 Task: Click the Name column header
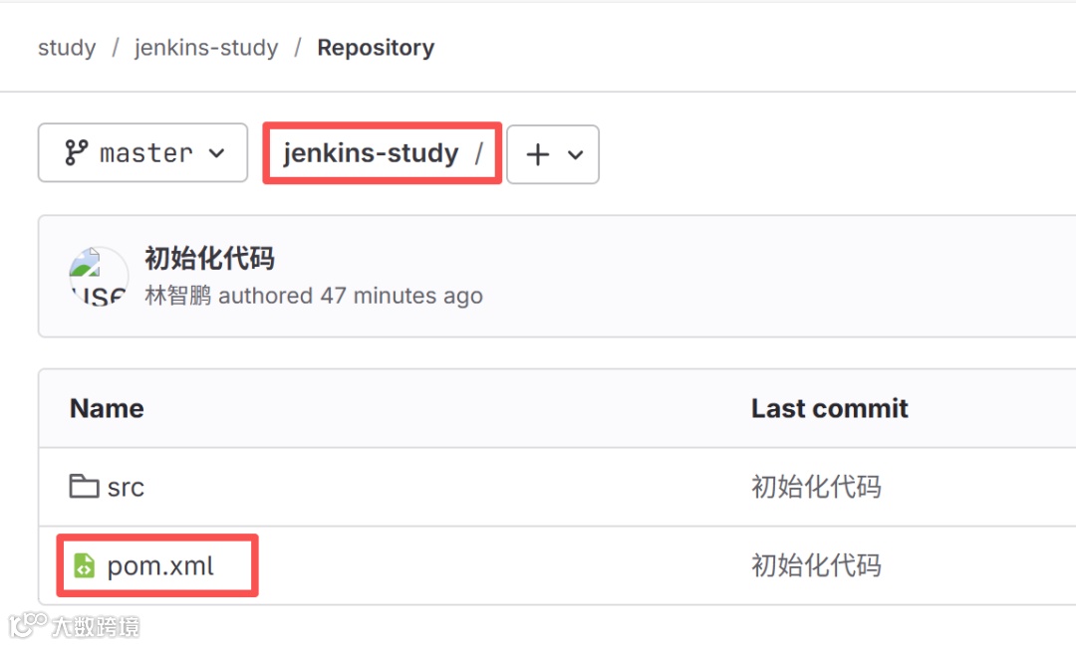(107, 408)
